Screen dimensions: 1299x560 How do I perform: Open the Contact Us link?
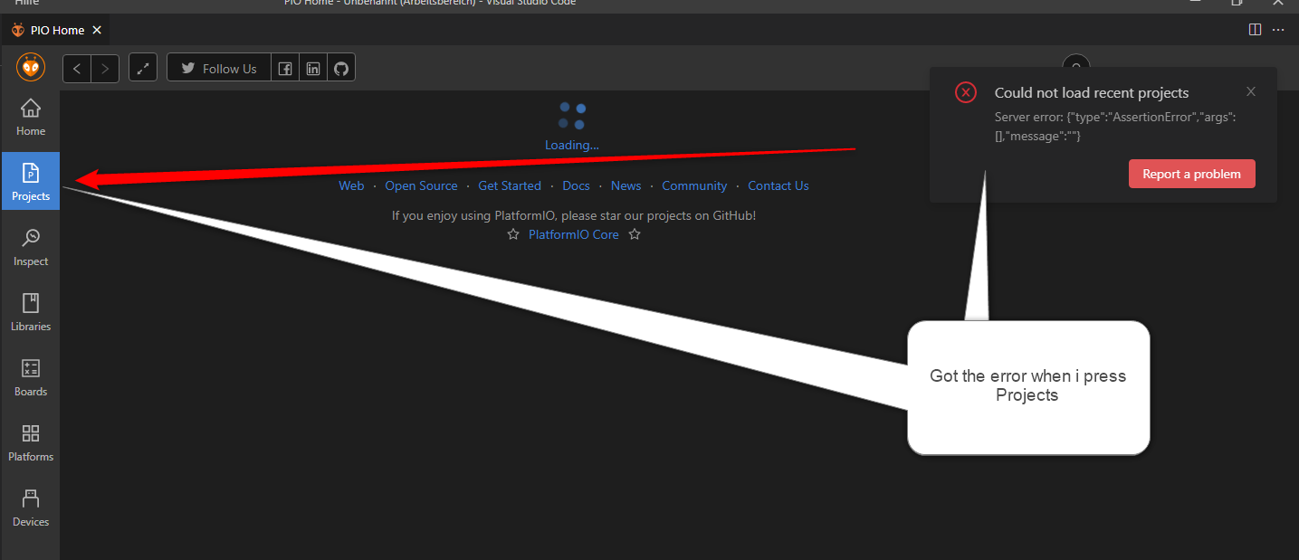pyautogui.click(x=778, y=185)
